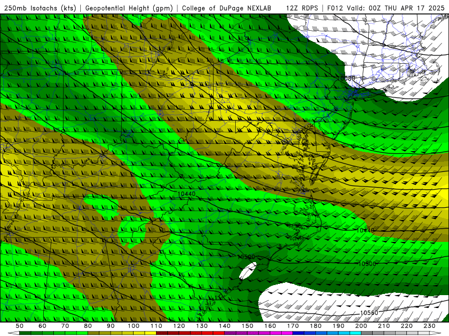
Task: Select the bright yellow swatch just before 110
Action: 150,333
